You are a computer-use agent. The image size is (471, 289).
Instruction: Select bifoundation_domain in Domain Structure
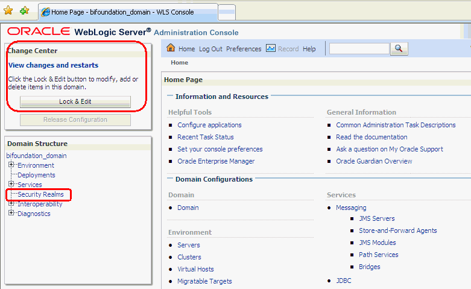(x=36, y=156)
